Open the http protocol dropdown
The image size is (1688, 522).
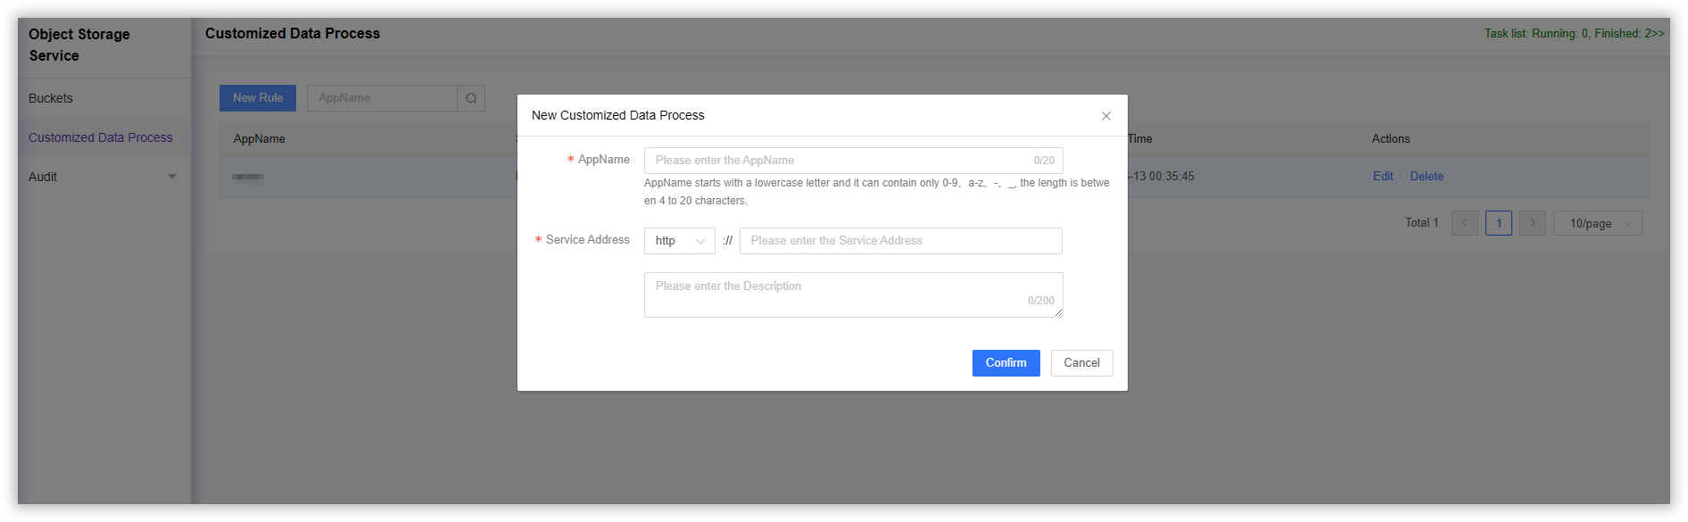tap(679, 241)
